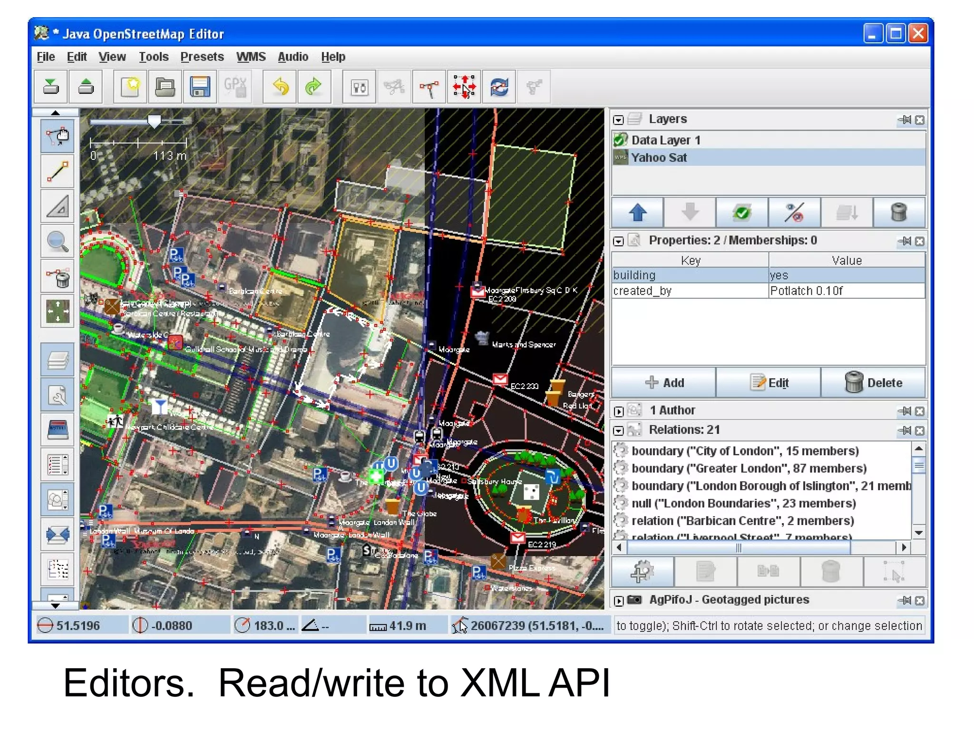This screenshot has height=730, width=974.
Task: Select the Zoom magnifier tool
Action: (x=58, y=242)
